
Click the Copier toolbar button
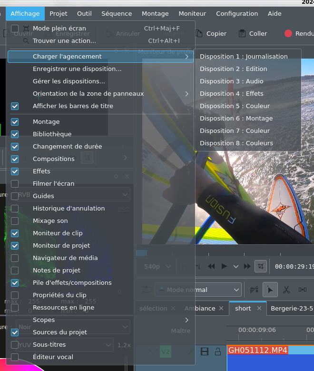(x=211, y=34)
